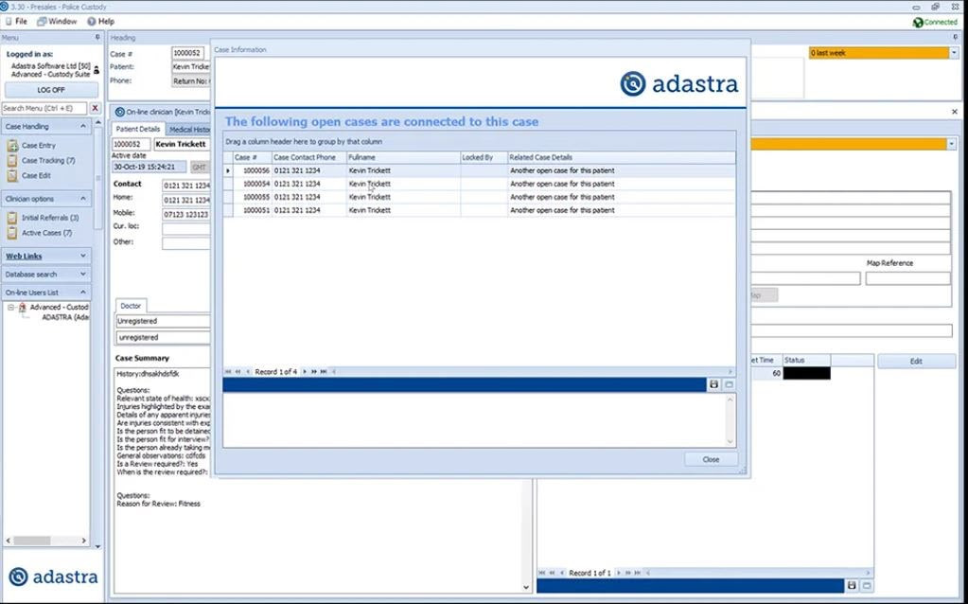Close the Case Information dialog
Screen dimensions: 968x604
pos(711,459)
